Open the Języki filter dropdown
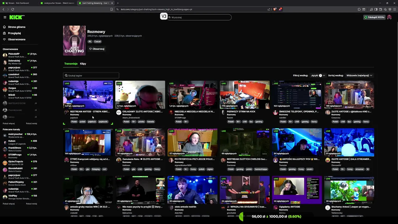The image size is (398, 224). click(x=318, y=76)
